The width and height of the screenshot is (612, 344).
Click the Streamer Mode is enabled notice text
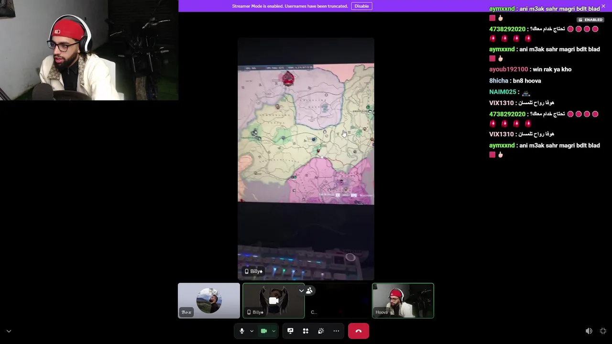coord(290,6)
